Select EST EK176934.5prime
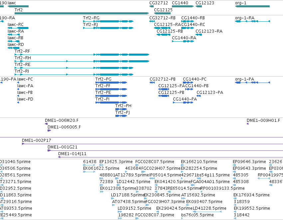283x220 pixels. [x=251, y=195]
